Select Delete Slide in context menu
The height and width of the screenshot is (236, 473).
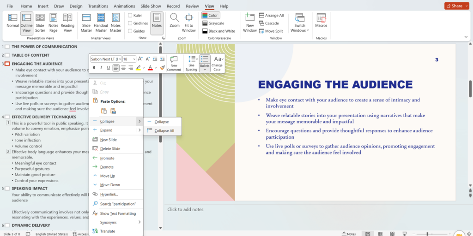(x=110, y=148)
